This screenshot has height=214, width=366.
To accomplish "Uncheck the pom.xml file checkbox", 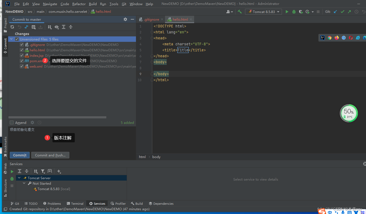I will click(22, 61).
